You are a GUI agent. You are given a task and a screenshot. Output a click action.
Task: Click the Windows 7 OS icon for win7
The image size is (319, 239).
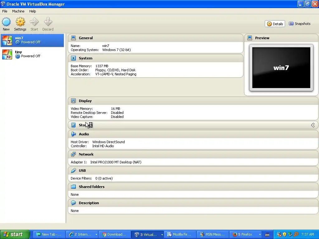7,40
